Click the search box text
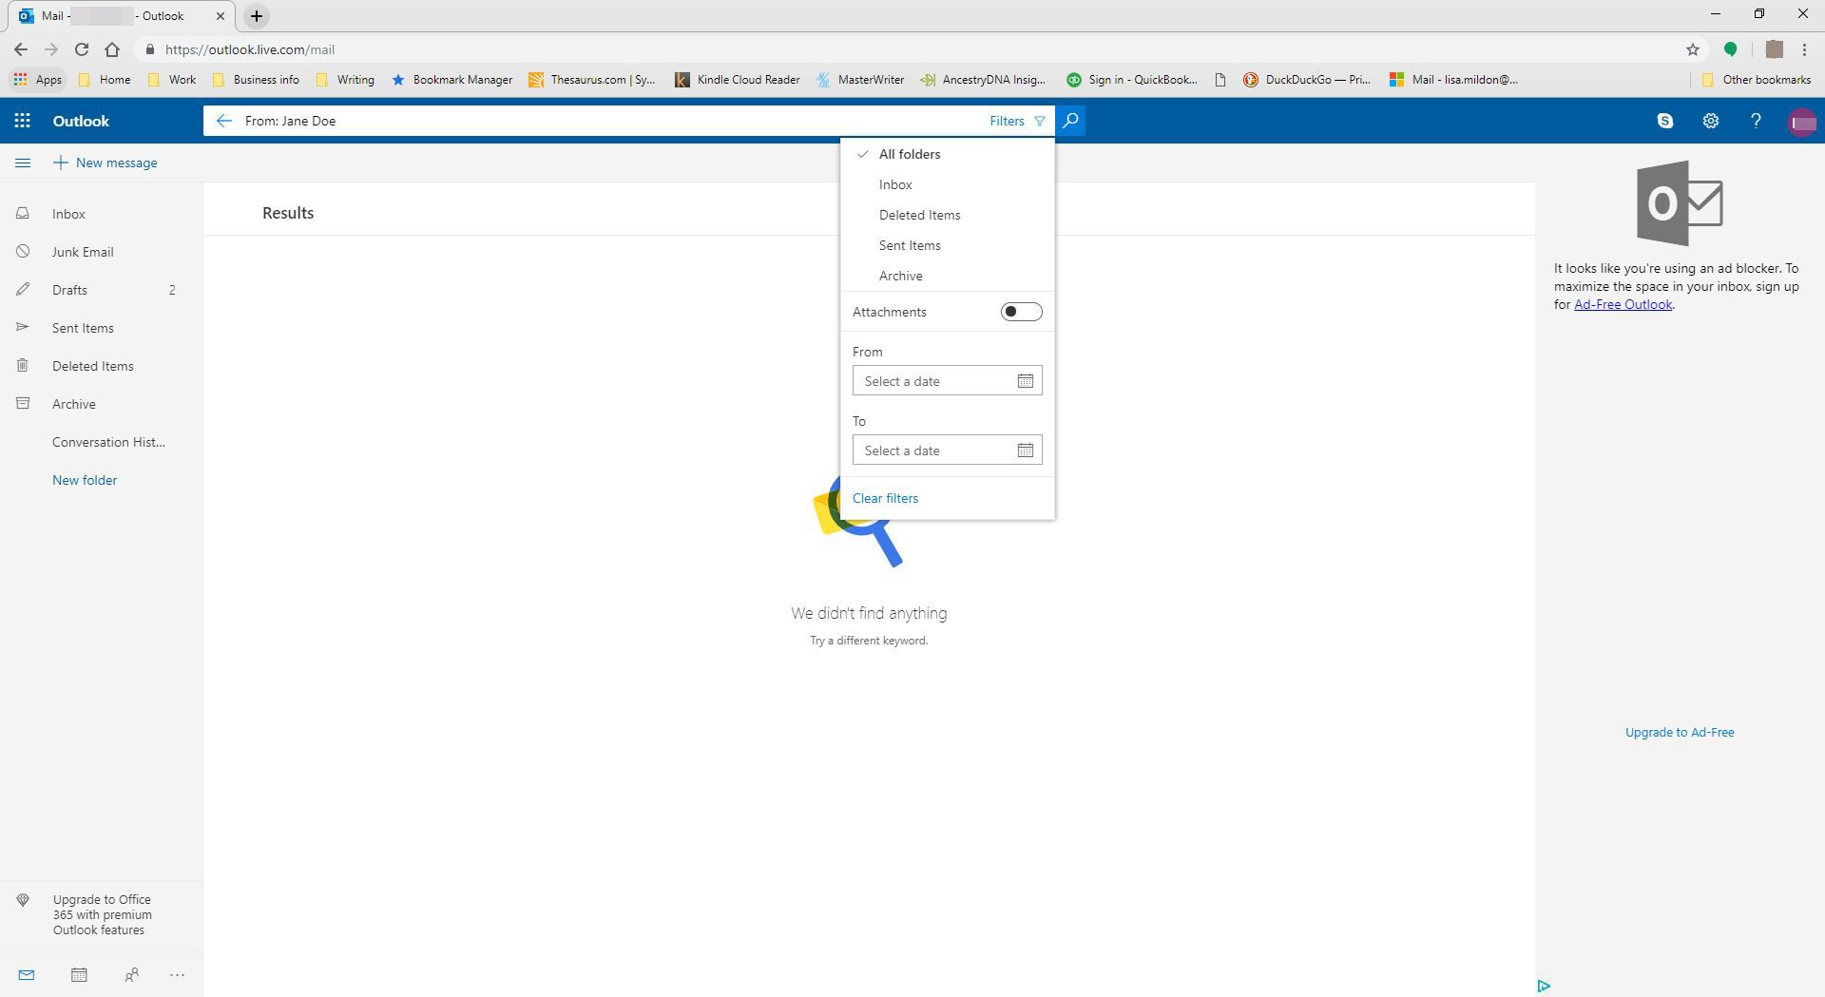The image size is (1825, 997). point(290,121)
